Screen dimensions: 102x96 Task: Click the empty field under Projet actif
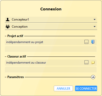click(x=51, y=49)
